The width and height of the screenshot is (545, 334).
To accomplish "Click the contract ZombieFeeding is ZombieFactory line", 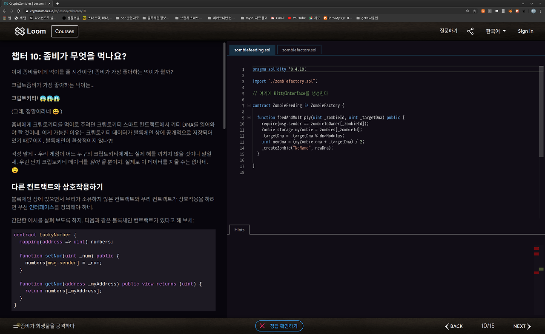I will [298, 105].
